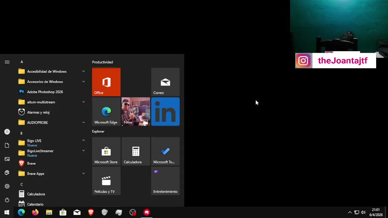Open Microsoft Store from the taskbar
Viewport: 388px width, 218px height.
tap(63, 212)
